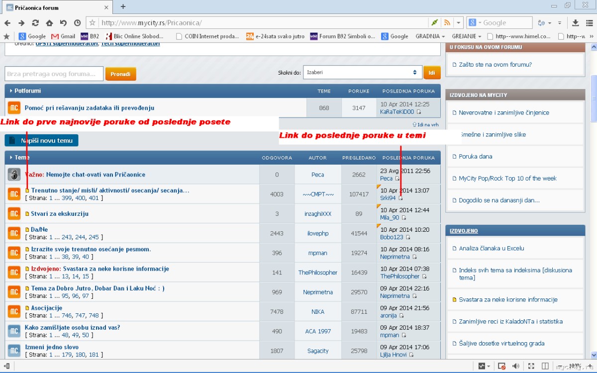Open Kako zamišljate osobu iznad vas? topic
597x373 pixels.
click(72, 327)
